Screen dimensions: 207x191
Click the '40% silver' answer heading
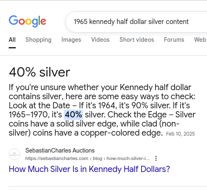[x=39, y=72]
